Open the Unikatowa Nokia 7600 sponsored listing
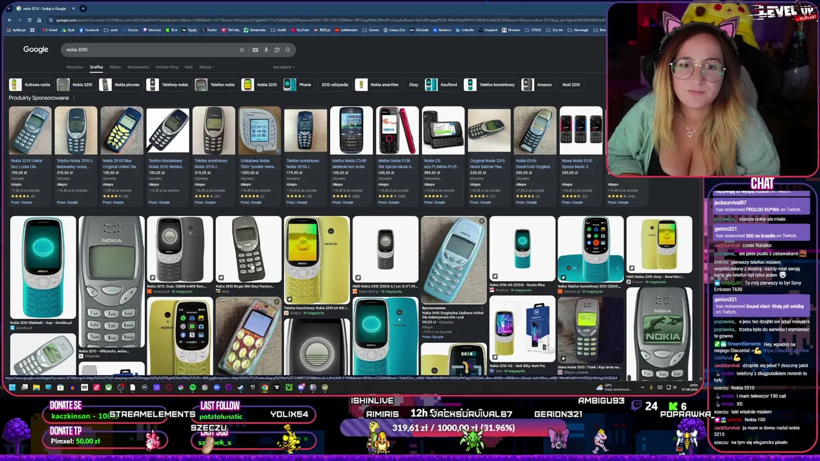The image size is (820, 461). tap(259, 156)
